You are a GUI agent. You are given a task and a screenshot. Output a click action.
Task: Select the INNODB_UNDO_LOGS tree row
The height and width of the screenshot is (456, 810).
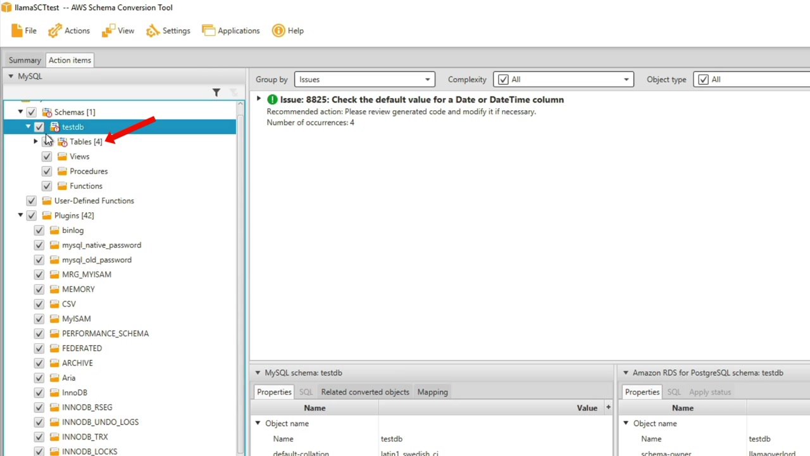[120, 422]
